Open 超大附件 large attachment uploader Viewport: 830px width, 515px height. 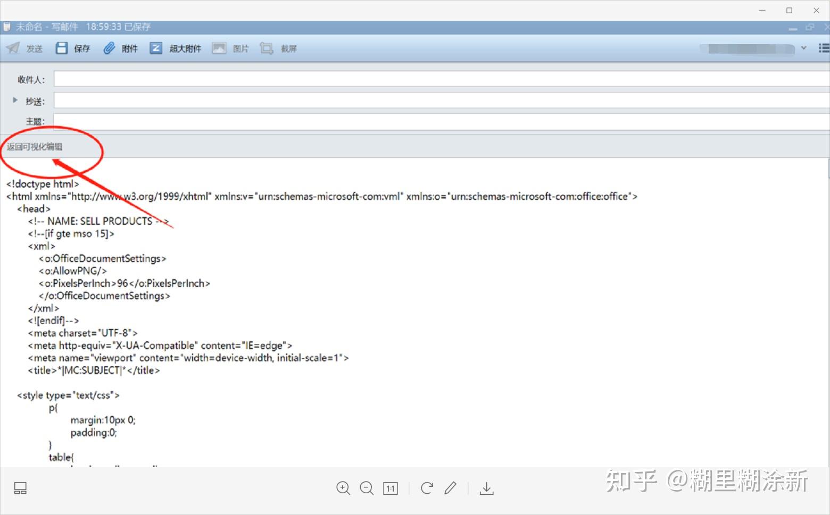156,48
